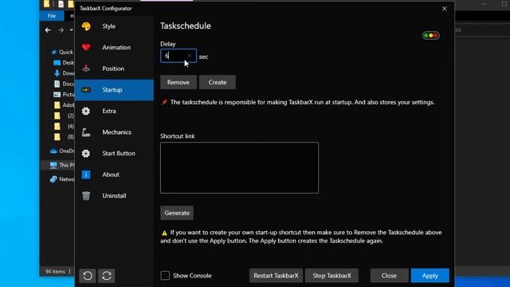Restart TaskbarX
The width and height of the screenshot is (510, 287).
(276, 276)
